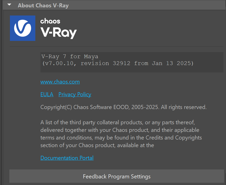This screenshot has width=226, height=185.
Task: Click the Chaos Software EOOD copyright text
Action: click(124, 107)
